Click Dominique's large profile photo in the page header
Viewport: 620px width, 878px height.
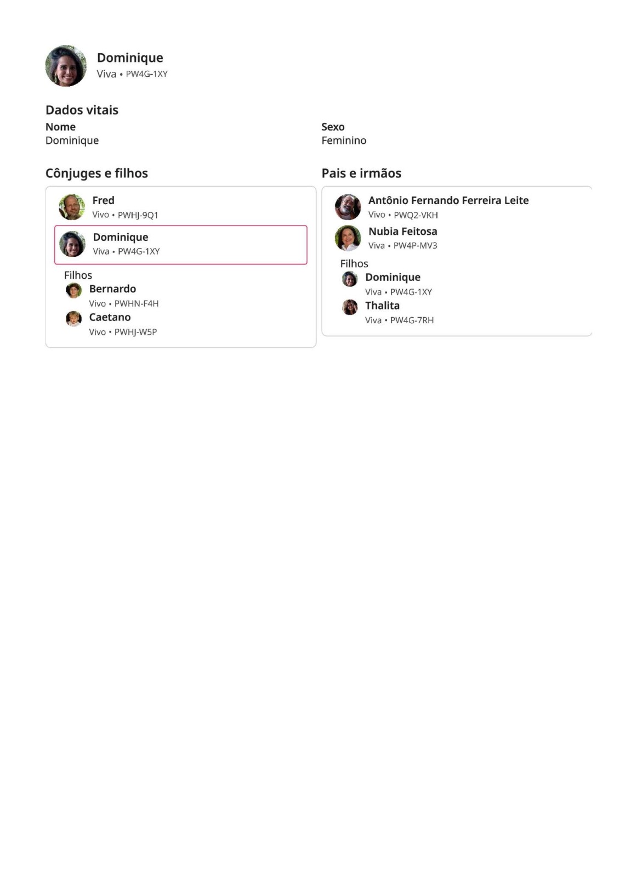66,66
